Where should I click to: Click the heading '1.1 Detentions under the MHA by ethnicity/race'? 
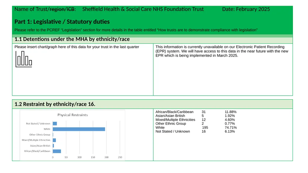[72, 39]
